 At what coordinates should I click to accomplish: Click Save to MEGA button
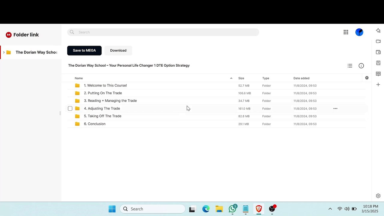pos(84,50)
